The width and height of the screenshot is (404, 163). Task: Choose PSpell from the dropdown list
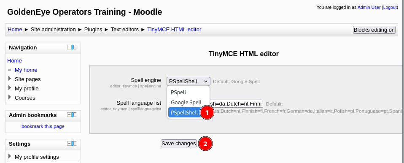(189, 92)
